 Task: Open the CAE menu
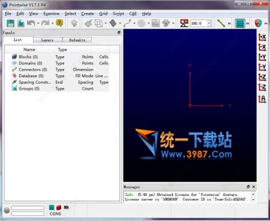[x=133, y=14]
